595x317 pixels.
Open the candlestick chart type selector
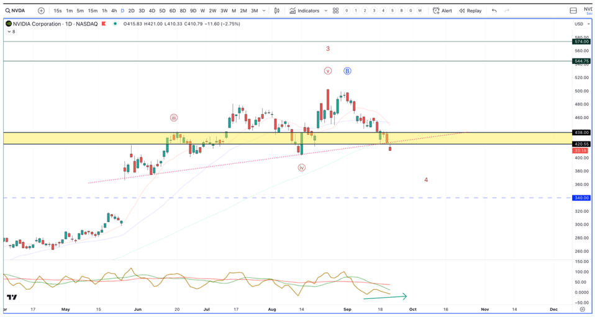coord(277,11)
